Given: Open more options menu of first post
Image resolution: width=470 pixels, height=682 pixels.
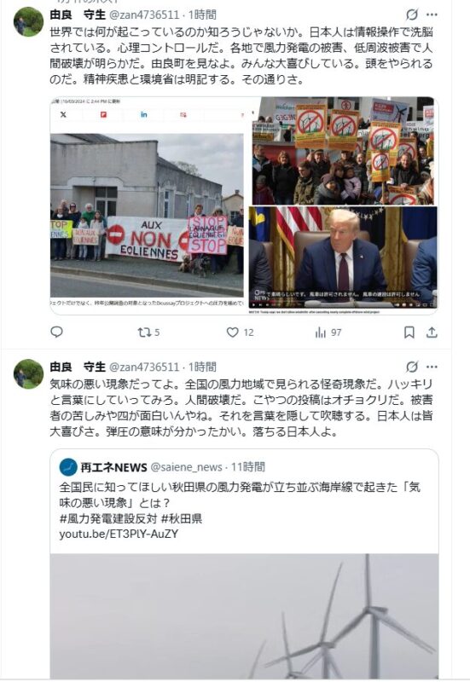Looking at the screenshot, I should click(x=432, y=14).
